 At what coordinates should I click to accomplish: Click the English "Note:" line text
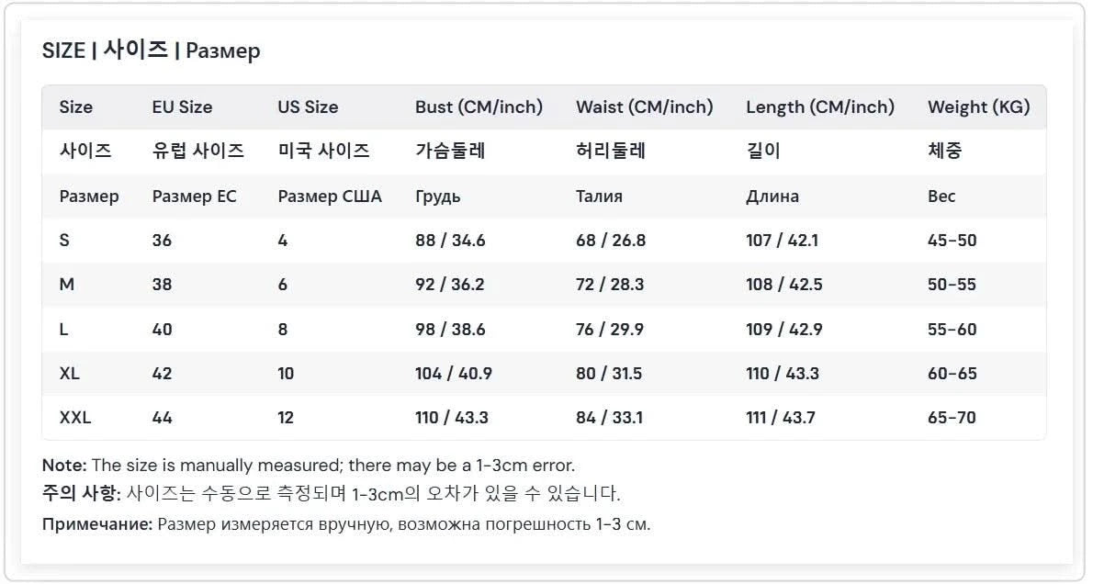(x=308, y=465)
